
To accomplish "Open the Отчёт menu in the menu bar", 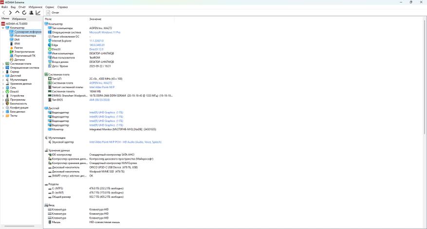I will [x=22, y=7].
